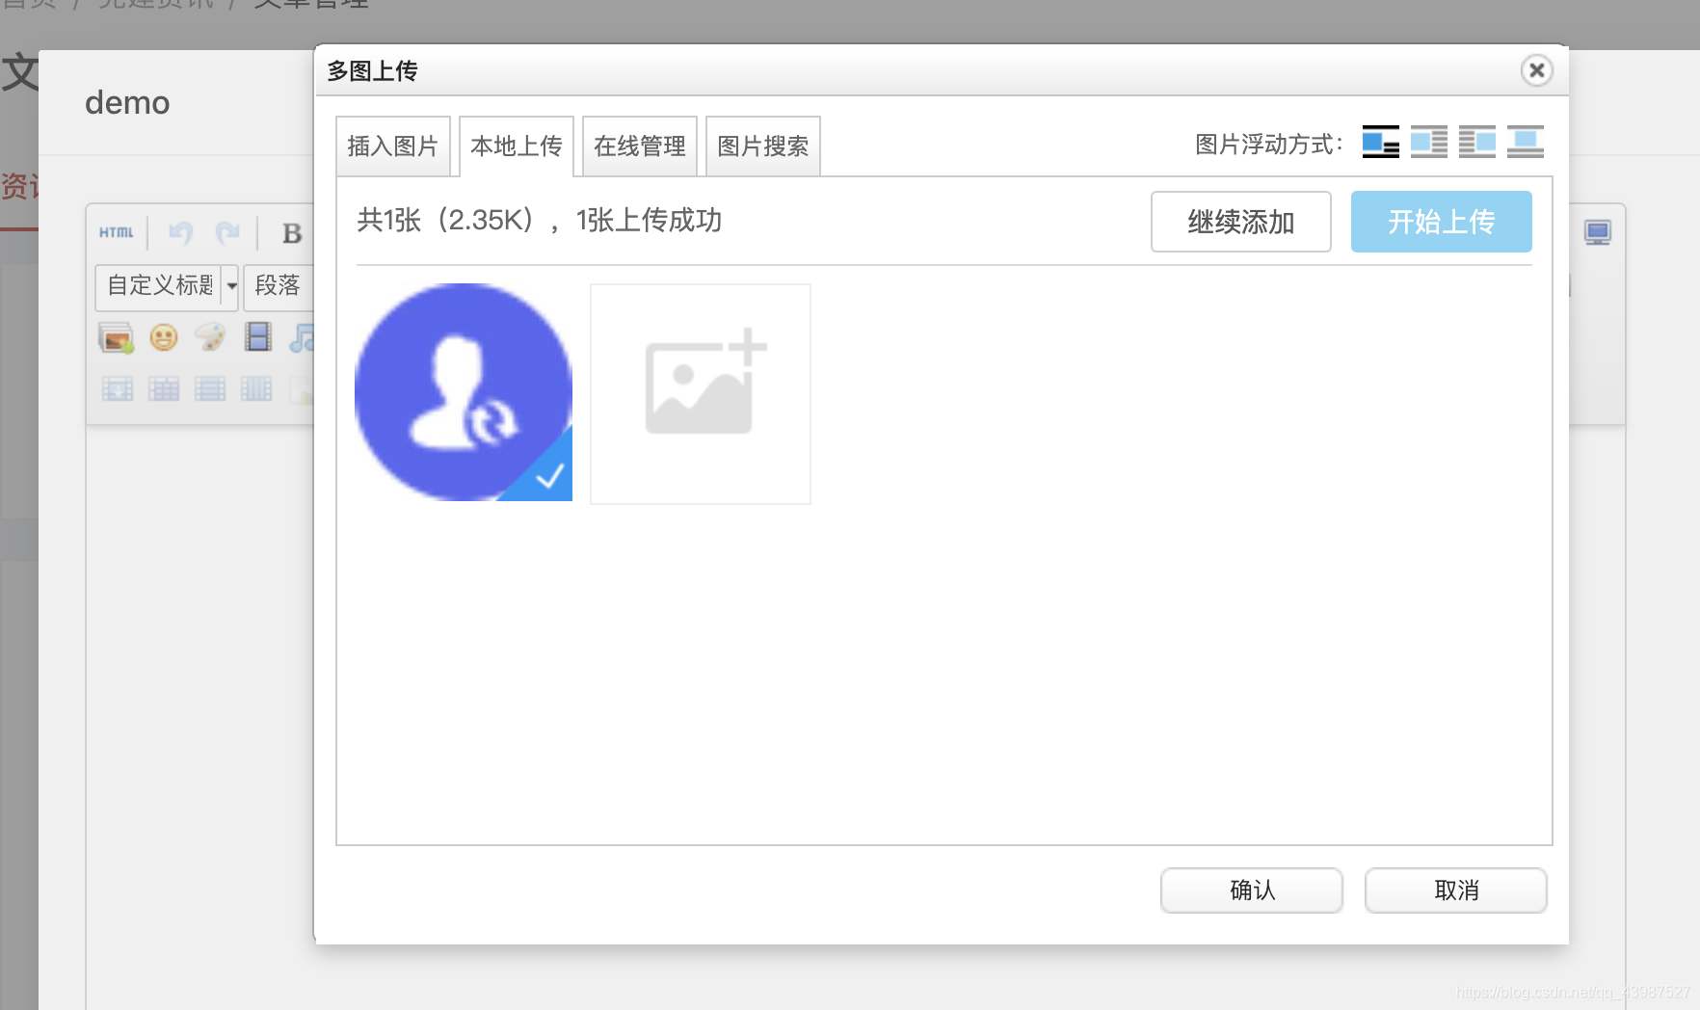Click the demo heading in background page
Image resolution: width=1700 pixels, height=1010 pixels.
tap(127, 102)
